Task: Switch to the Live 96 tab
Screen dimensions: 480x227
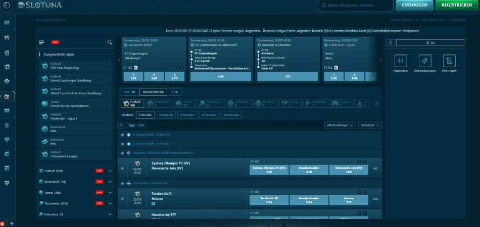Action: click(x=129, y=92)
